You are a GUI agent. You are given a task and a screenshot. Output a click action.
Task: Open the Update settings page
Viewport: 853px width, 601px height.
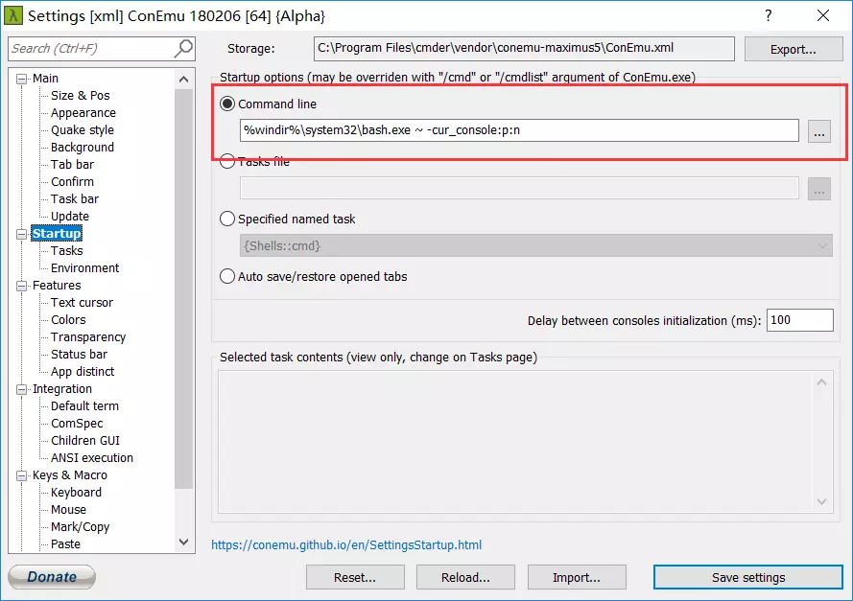coord(70,217)
